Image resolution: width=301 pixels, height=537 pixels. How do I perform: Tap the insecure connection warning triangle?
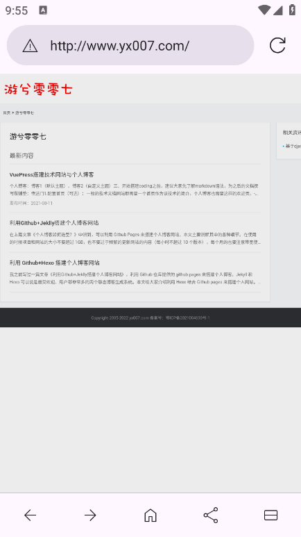[x=30, y=46]
